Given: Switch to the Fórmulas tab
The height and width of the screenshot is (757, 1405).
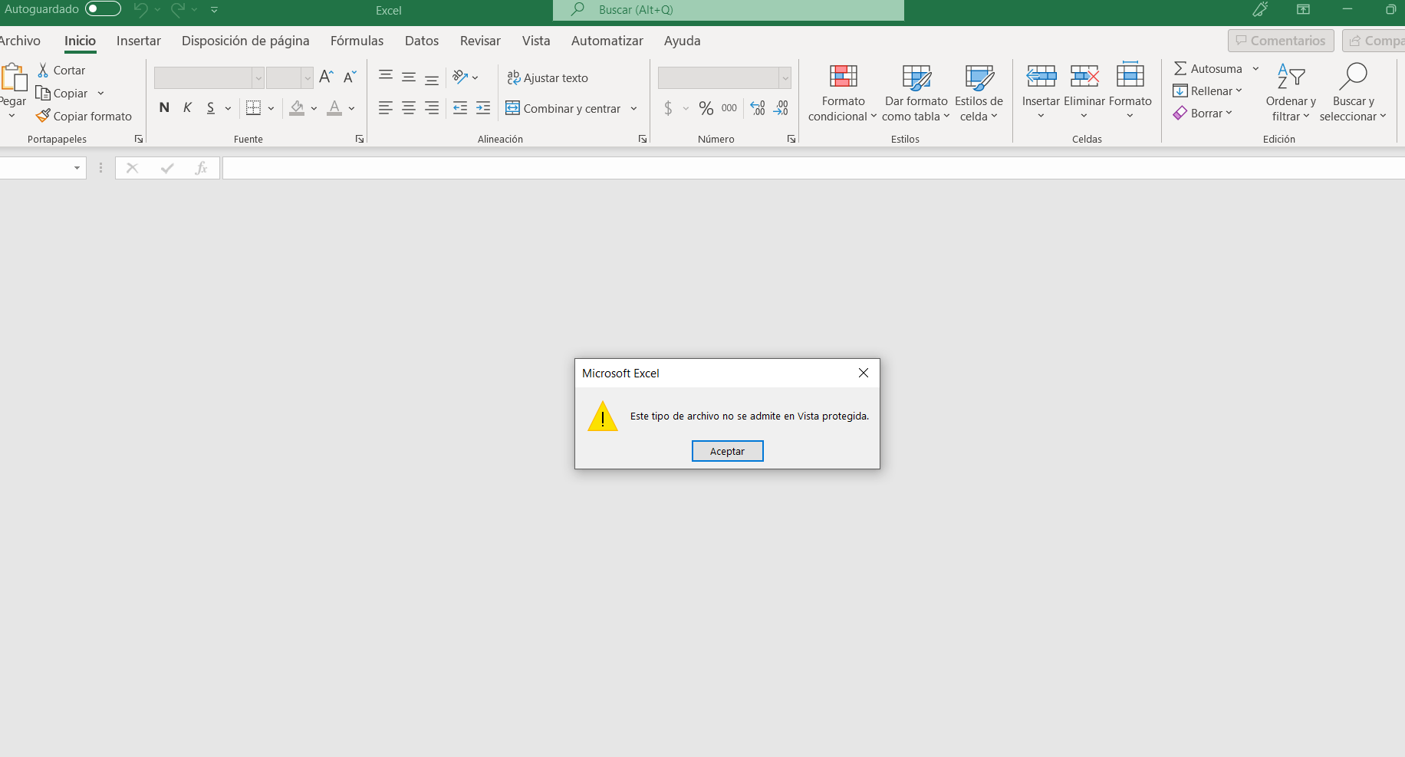Looking at the screenshot, I should point(357,41).
